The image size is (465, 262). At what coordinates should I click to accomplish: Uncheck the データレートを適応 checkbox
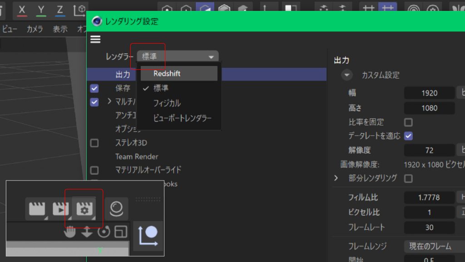[408, 136]
